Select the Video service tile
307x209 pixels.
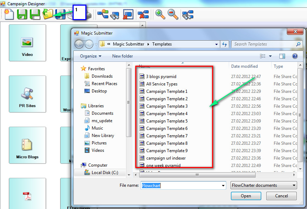click(27, 43)
